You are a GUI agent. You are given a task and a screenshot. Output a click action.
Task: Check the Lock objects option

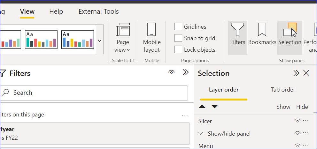[x=178, y=49]
